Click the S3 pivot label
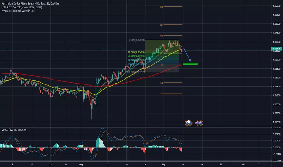 [162, 93]
